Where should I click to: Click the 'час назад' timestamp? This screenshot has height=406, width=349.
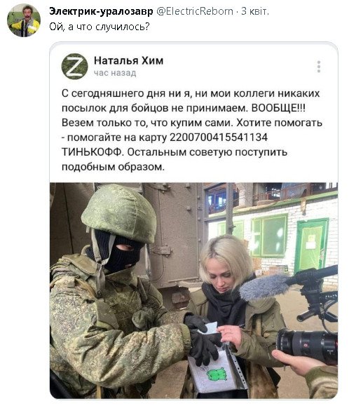tap(115, 74)
